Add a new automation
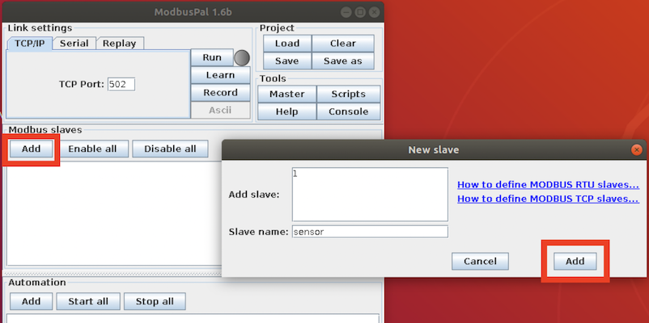 [31, 301]
